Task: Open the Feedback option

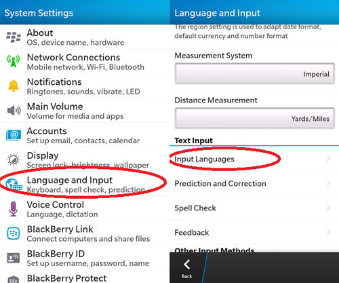Action: (x=254, y=232)
